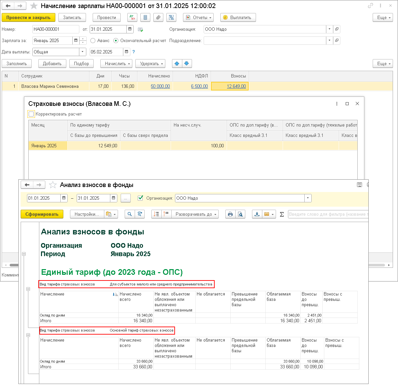Click the Провести и закрыть button
398x386 pixels.
28,18
